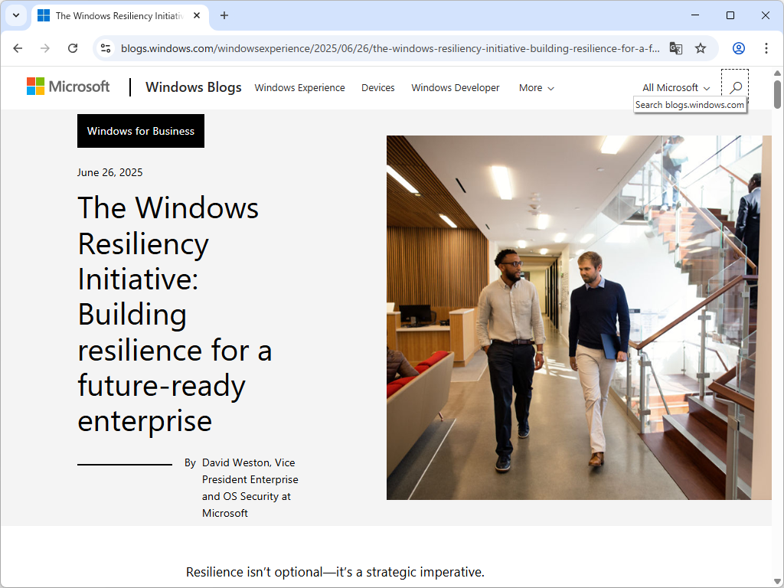Image resolution: width=784 pixels, height=588 pixels.
Task: Open Chrome's three-dot menu
Action: pos(766,47)
